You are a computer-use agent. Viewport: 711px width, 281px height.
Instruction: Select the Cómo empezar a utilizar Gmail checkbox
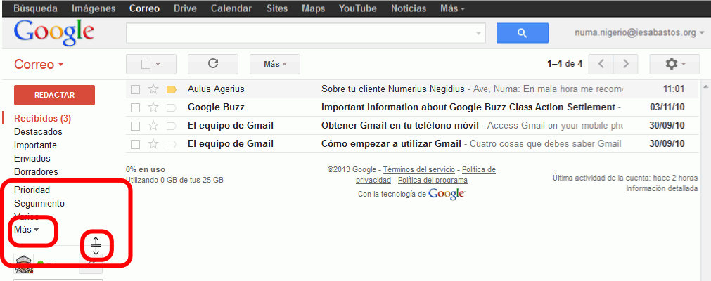coord(135,144)
